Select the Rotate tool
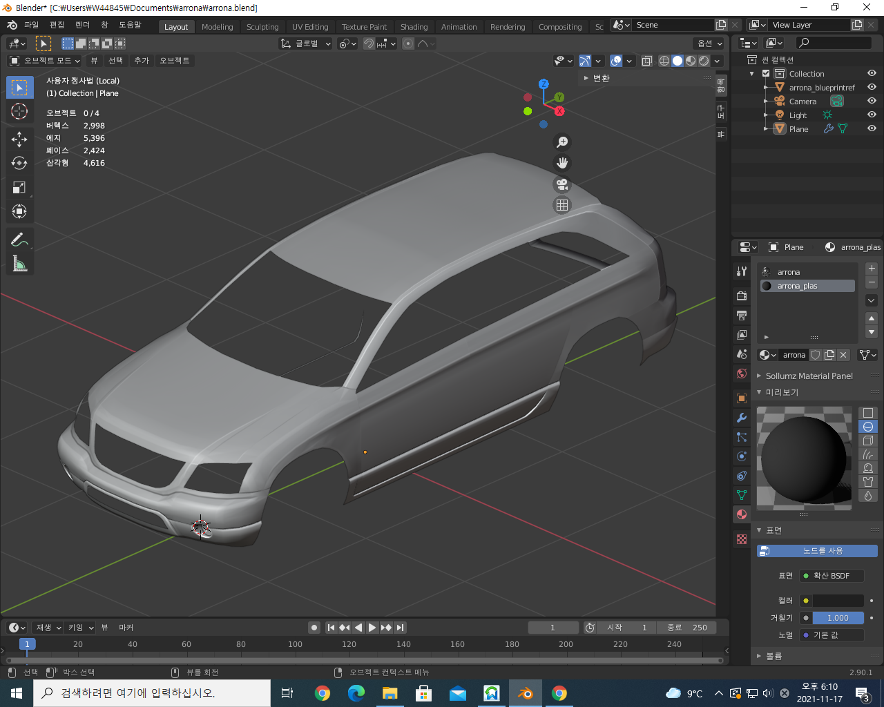 pyautogui.click(x=19, y=163)
